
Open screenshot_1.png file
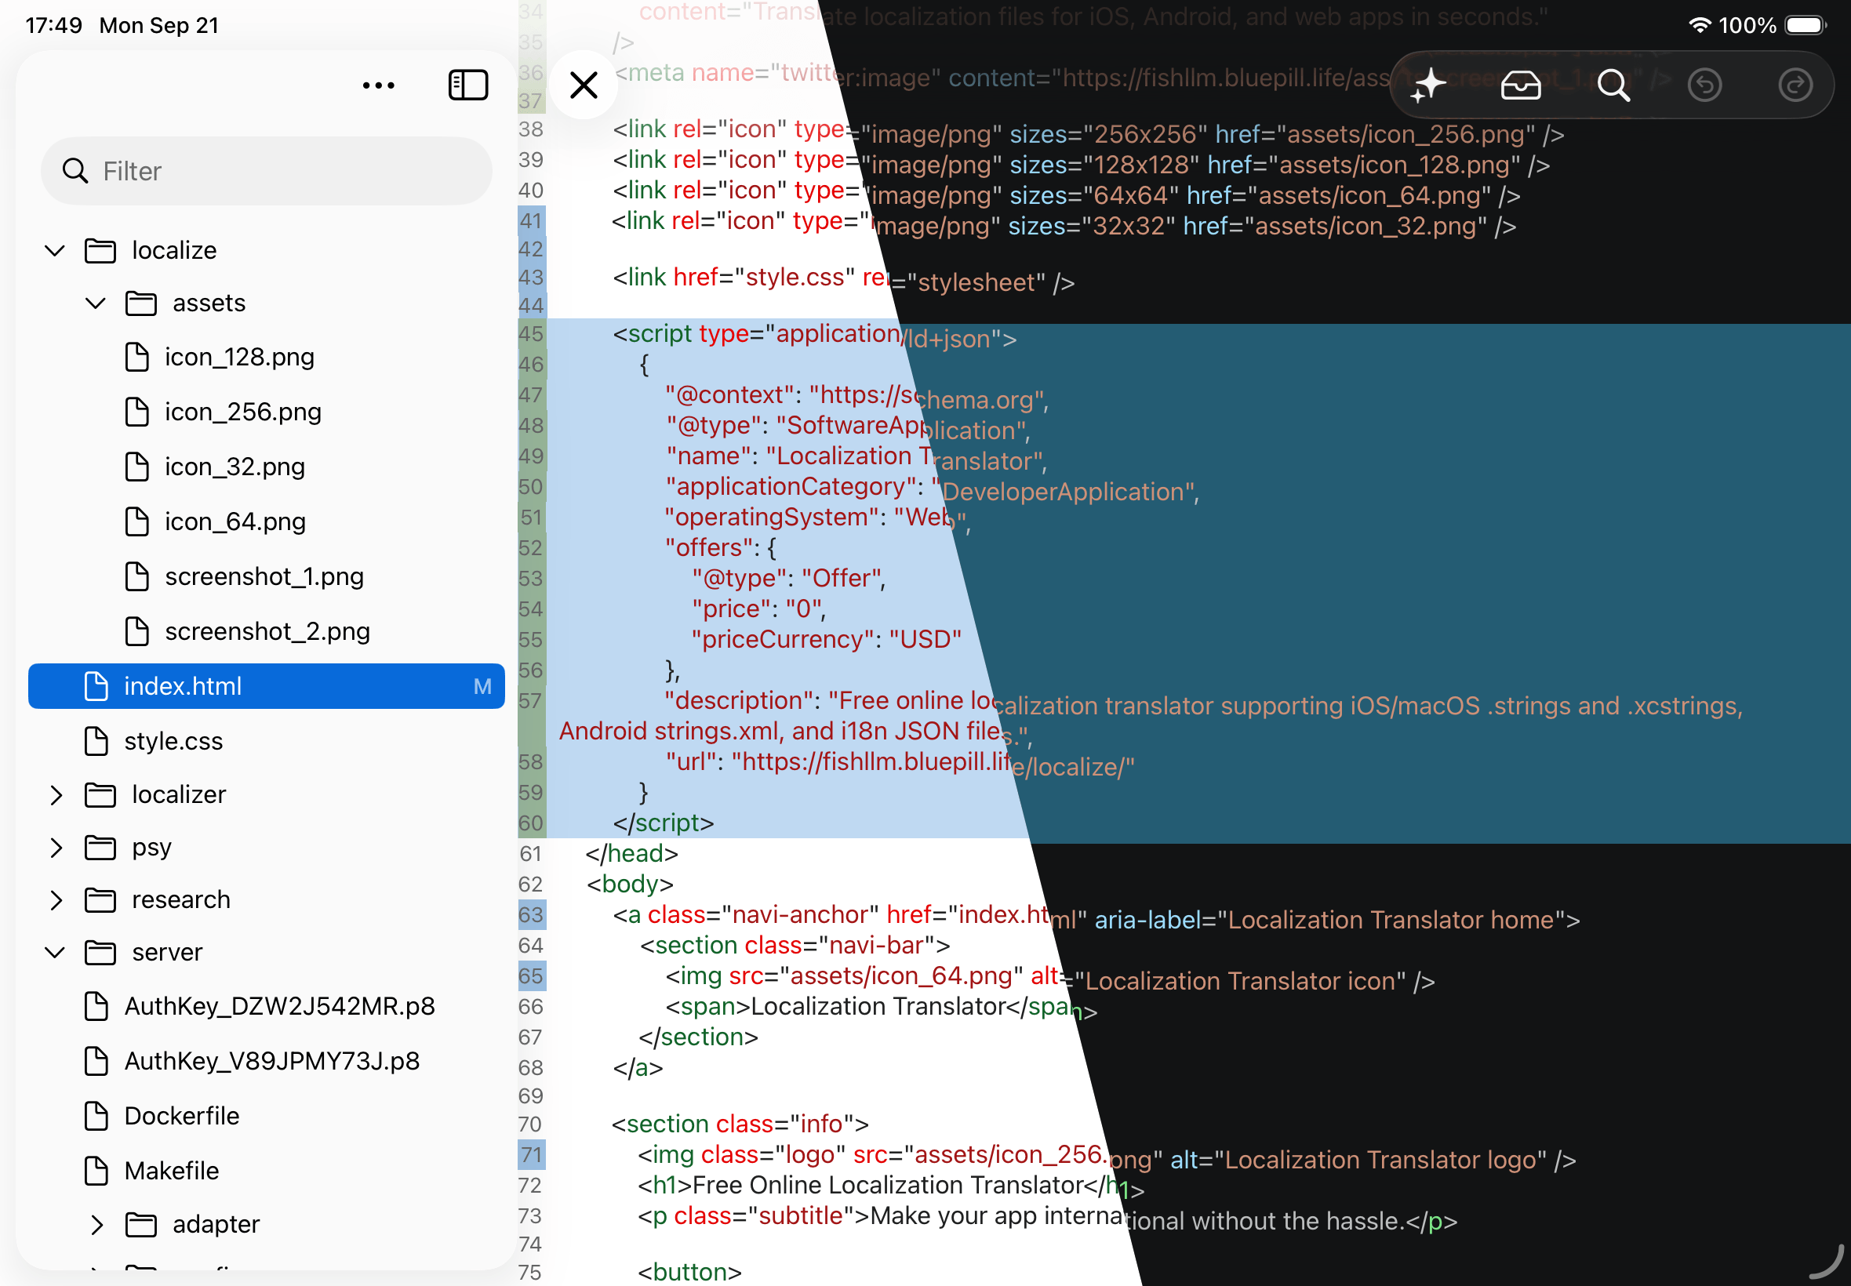click(x=243, y=576)
